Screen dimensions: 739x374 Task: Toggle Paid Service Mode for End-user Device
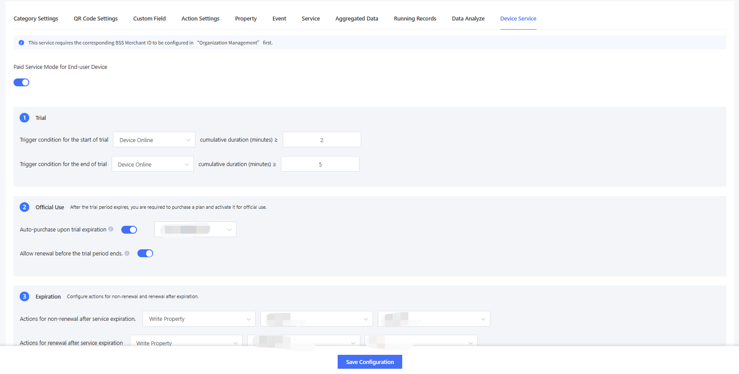[21, 82]
